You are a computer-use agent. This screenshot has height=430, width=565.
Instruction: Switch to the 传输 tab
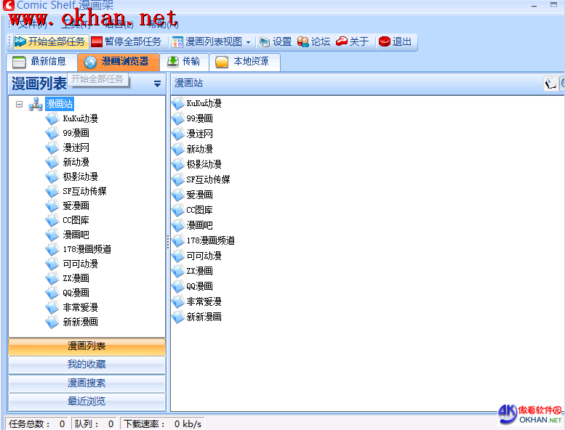[184, 62]
